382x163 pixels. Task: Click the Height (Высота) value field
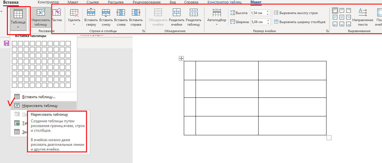[x=258, y=13]
